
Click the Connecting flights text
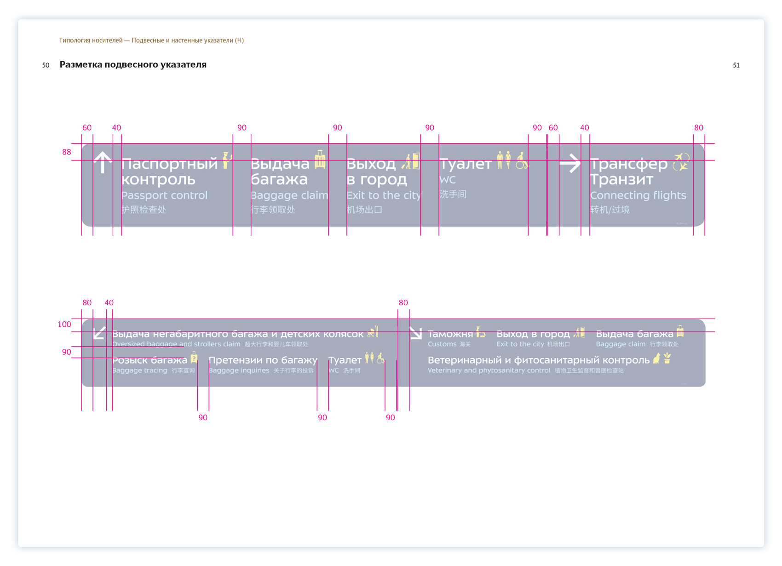pos(638,195)
